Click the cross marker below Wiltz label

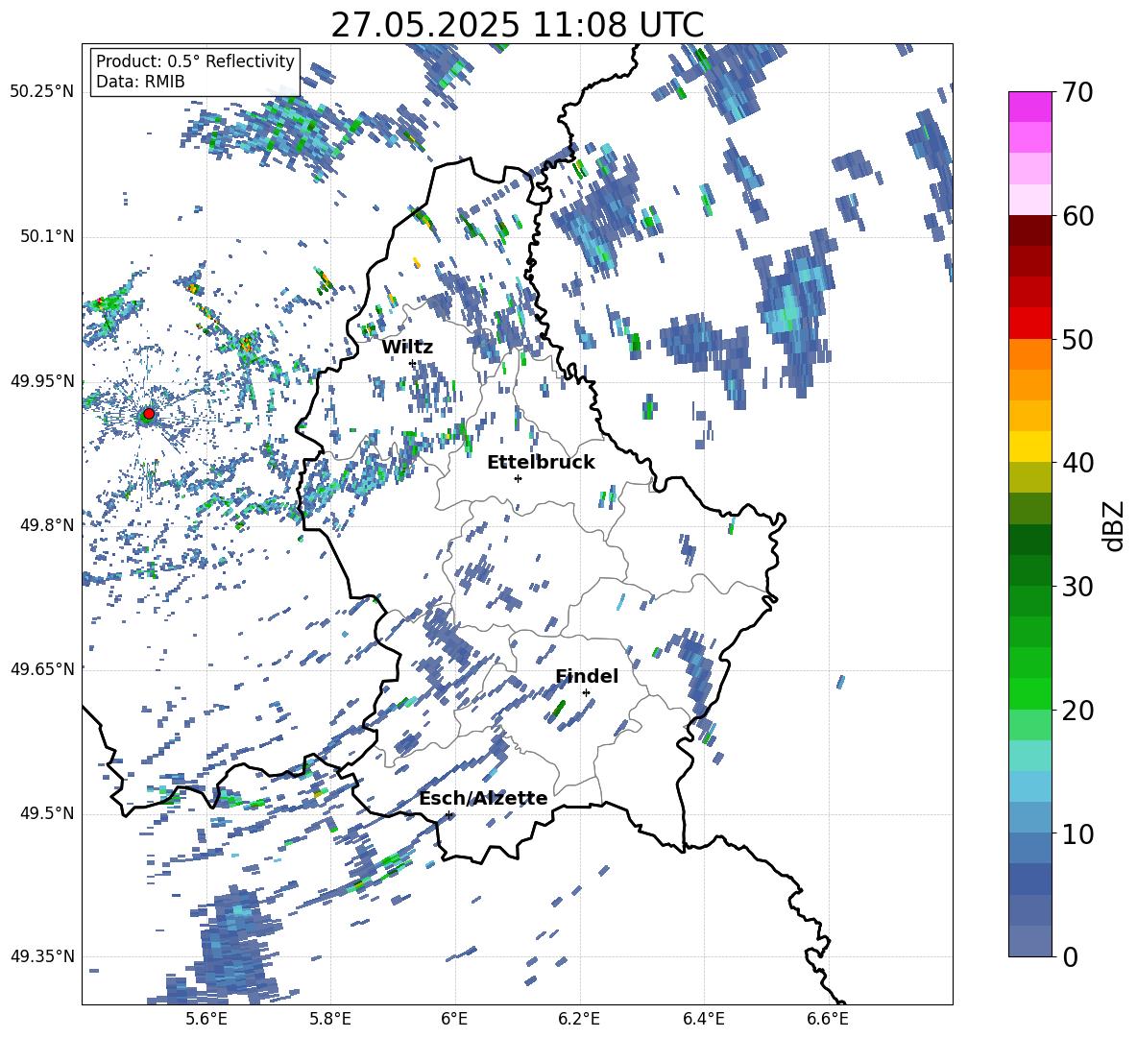(413, 363)
